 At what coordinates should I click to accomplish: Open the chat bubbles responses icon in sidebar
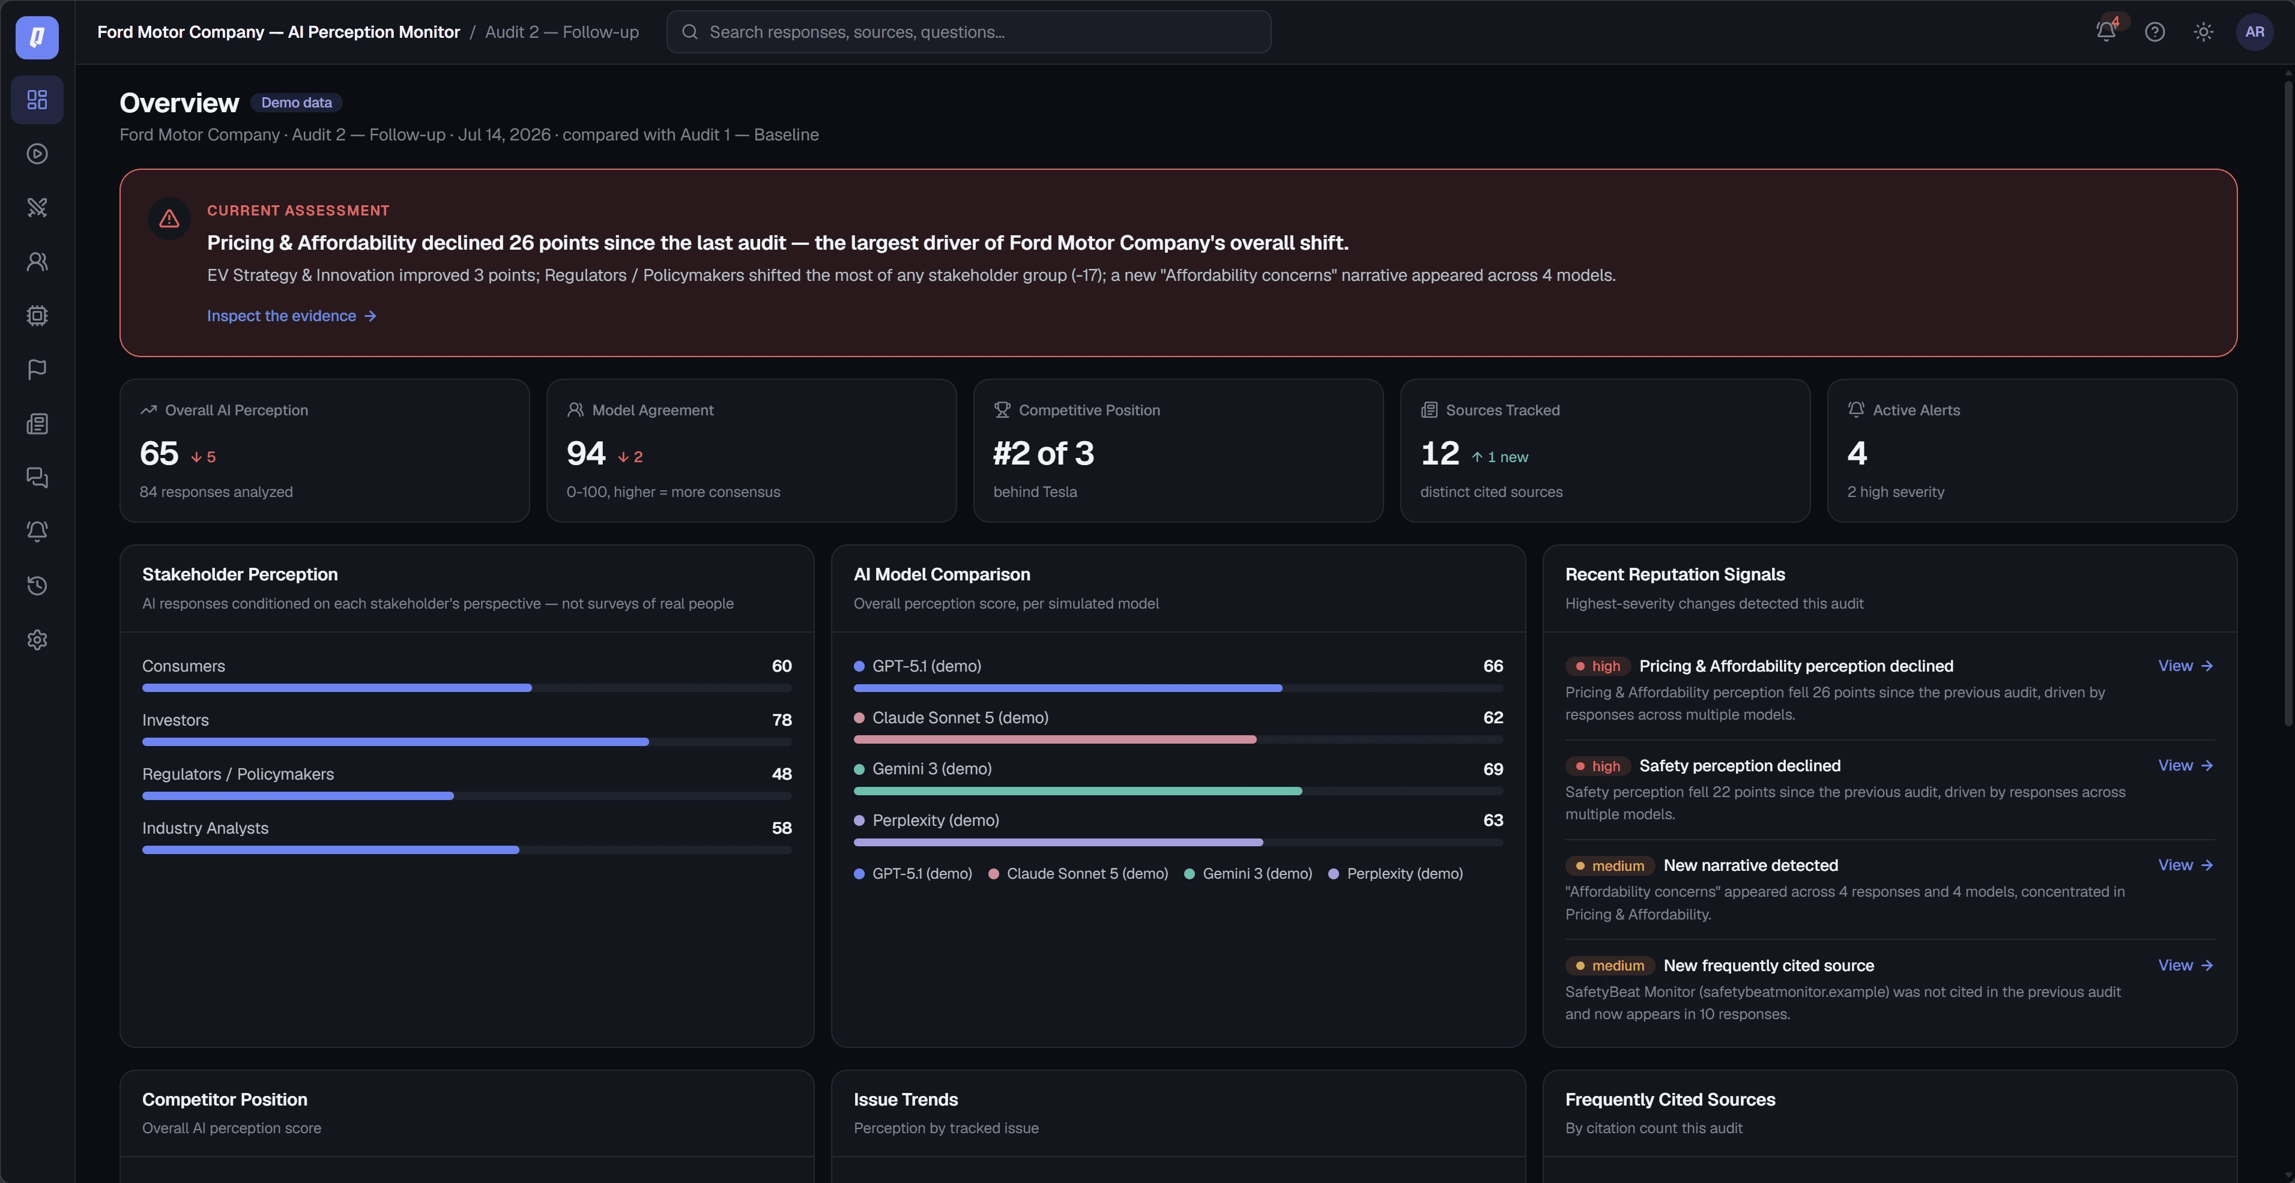click(37, 478)
